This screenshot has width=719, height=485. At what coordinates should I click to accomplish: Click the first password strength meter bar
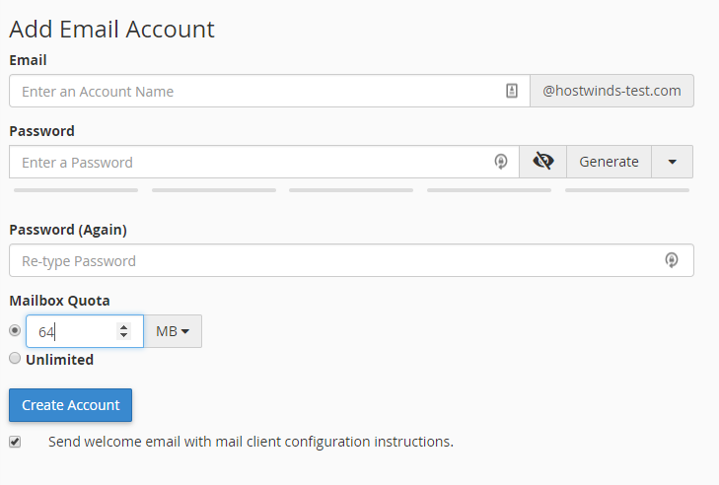[76, 189]
